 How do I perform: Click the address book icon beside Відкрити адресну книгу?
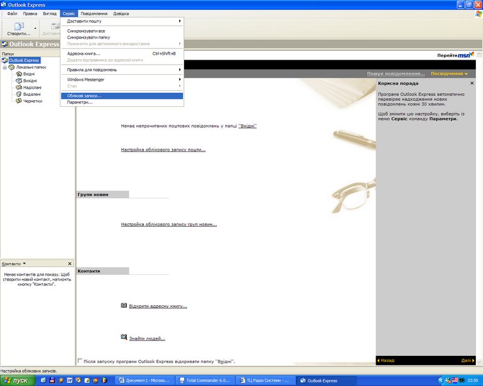[124, 305]
